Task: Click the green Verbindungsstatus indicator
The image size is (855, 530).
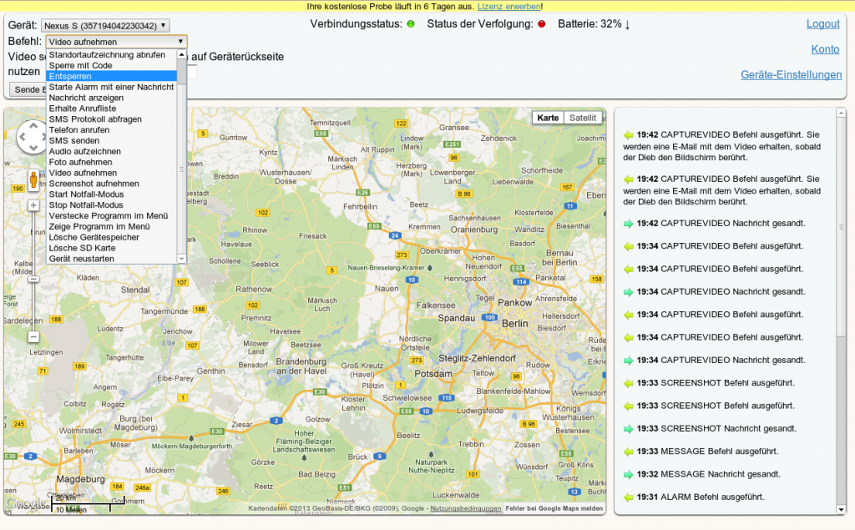Action: (x=411, y=24)
